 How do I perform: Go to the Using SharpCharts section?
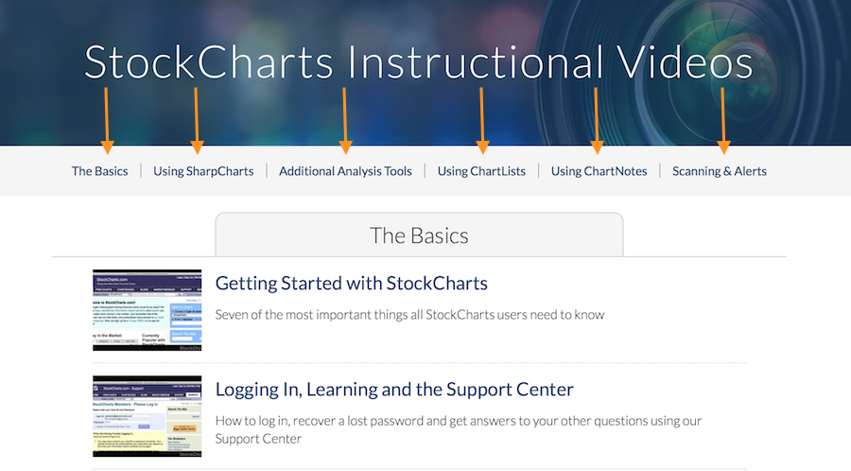[x=203, y=171]
